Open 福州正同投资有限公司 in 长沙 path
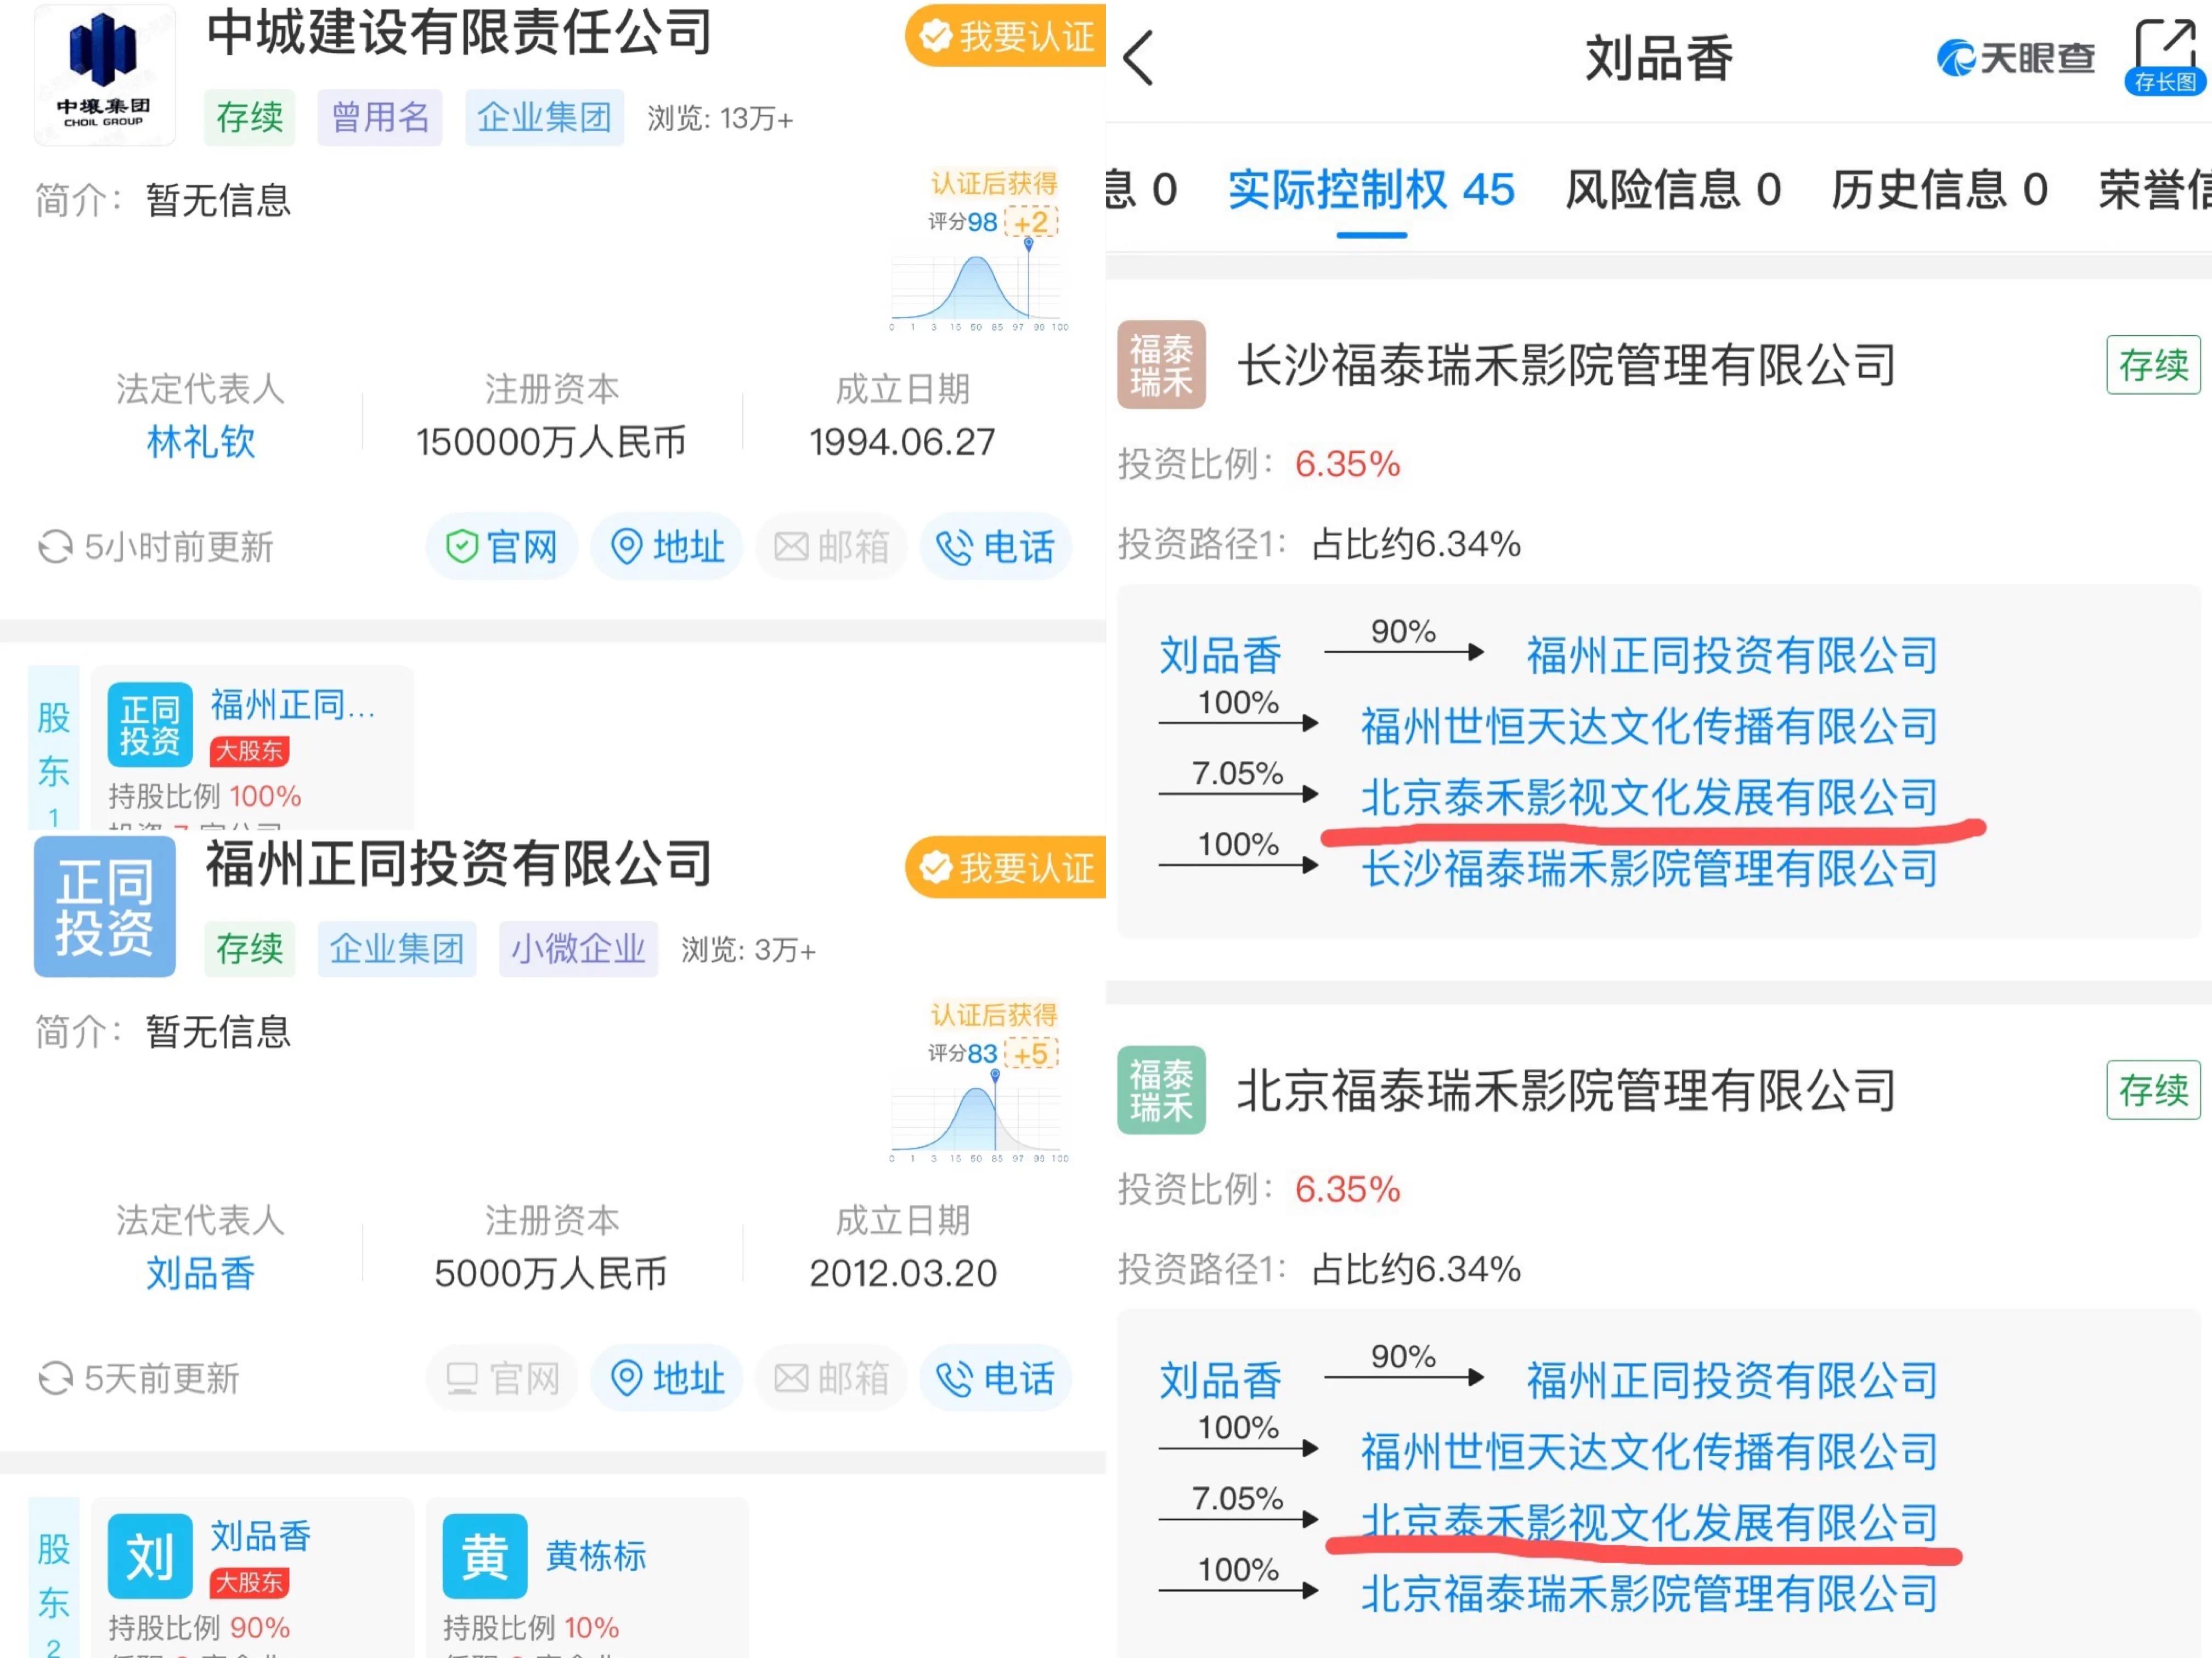The height and width of the screenshot is (1658, 2212). pyautogui.click(x=1732, y=655)
